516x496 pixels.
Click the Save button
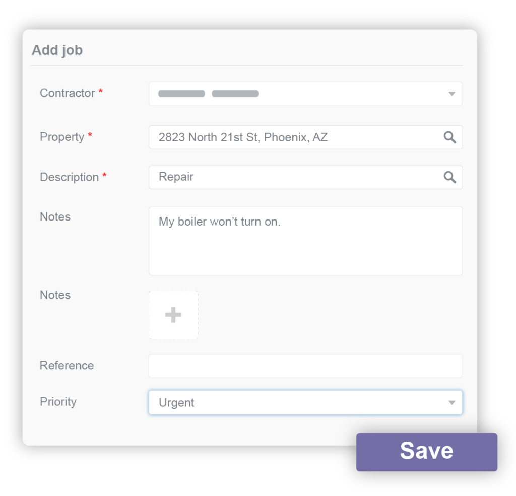point(426,451)
